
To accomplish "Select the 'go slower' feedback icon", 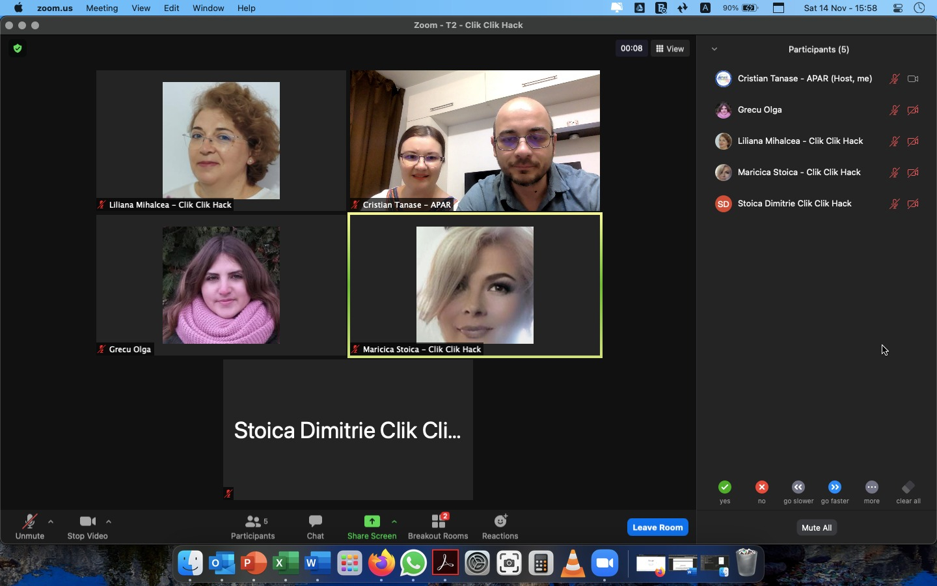I will 798,488.
